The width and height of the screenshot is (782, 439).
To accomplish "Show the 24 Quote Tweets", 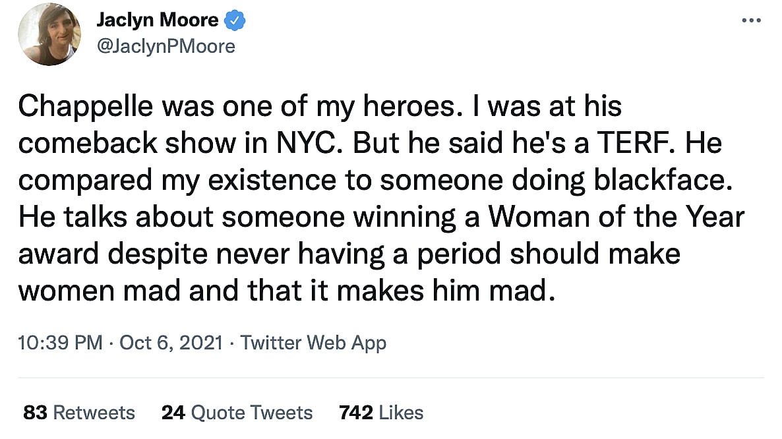I will tap(237, 413).
